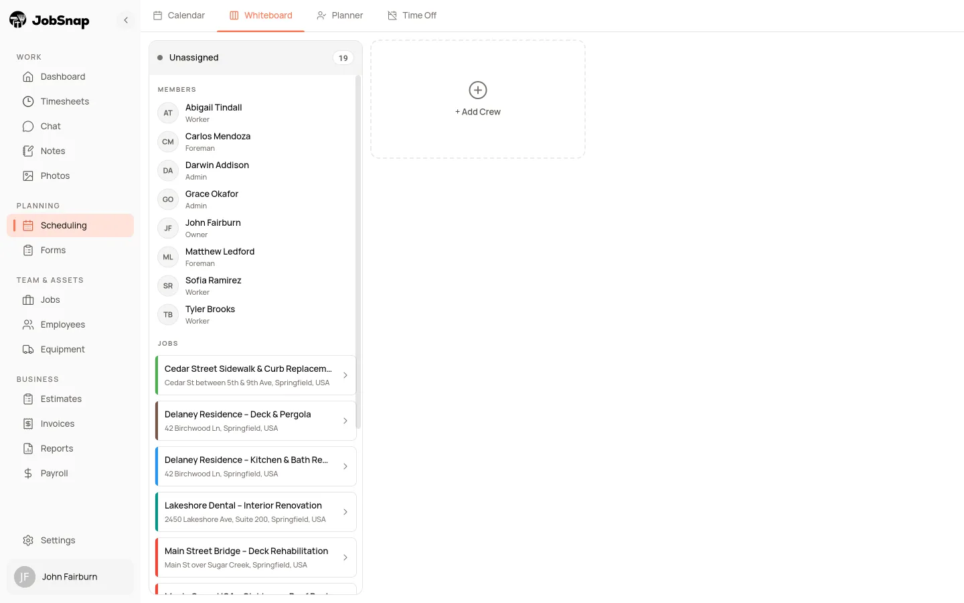Screen dimensions: 964x603
Task: Expand Delaney Residence Kitchen & Bath chevron
Action: pos(345,466)
